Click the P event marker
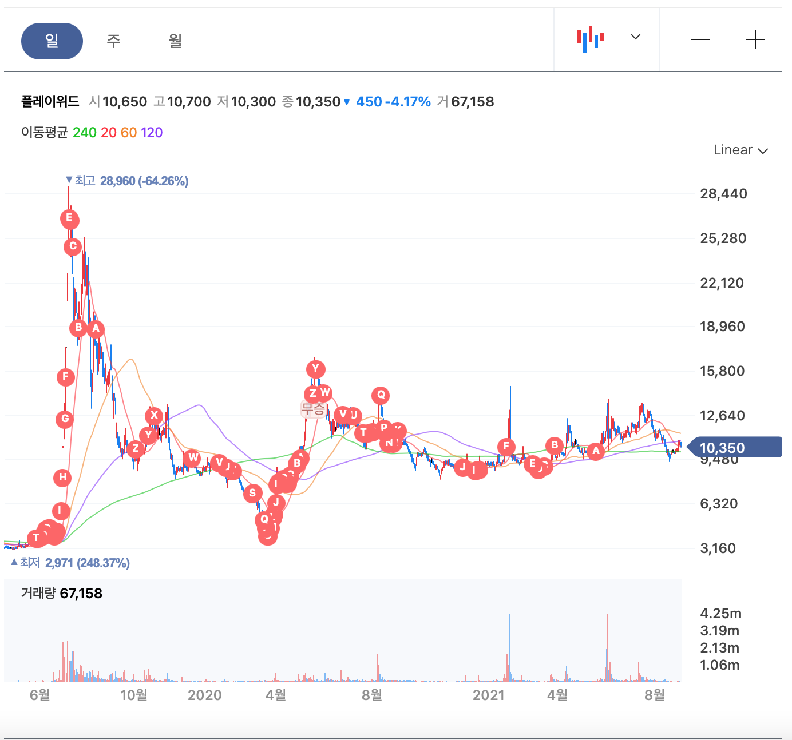 [384, 428]
